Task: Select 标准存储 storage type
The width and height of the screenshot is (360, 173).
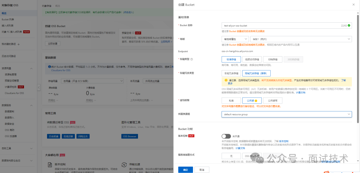Action: (231, 59)
